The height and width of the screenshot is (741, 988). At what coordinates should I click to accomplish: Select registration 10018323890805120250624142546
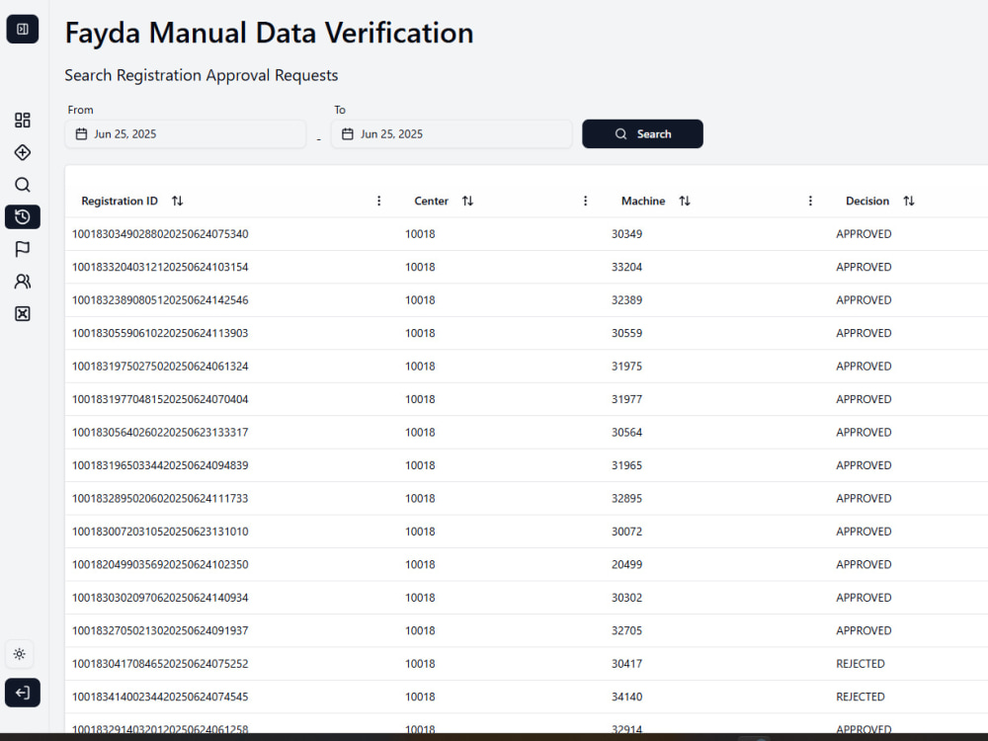160,300
